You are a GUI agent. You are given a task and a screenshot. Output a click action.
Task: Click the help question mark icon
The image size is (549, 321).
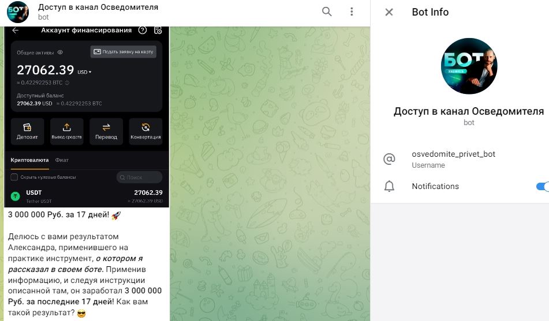click(143, 31)
